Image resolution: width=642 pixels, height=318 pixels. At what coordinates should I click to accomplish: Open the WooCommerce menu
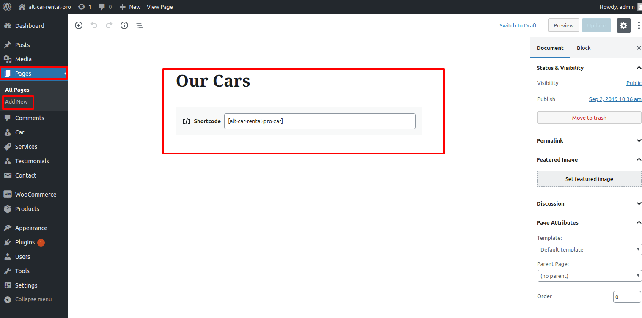pyautogui.click(x=34, y=195)
